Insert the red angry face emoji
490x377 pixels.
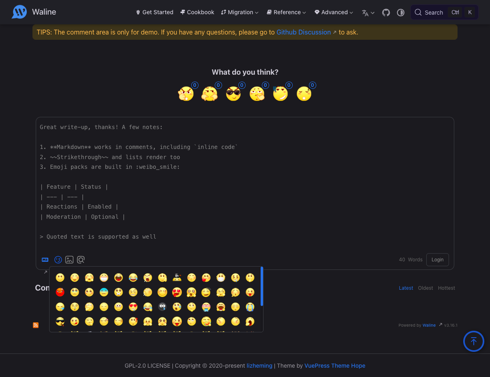click(x=60, y=292)
